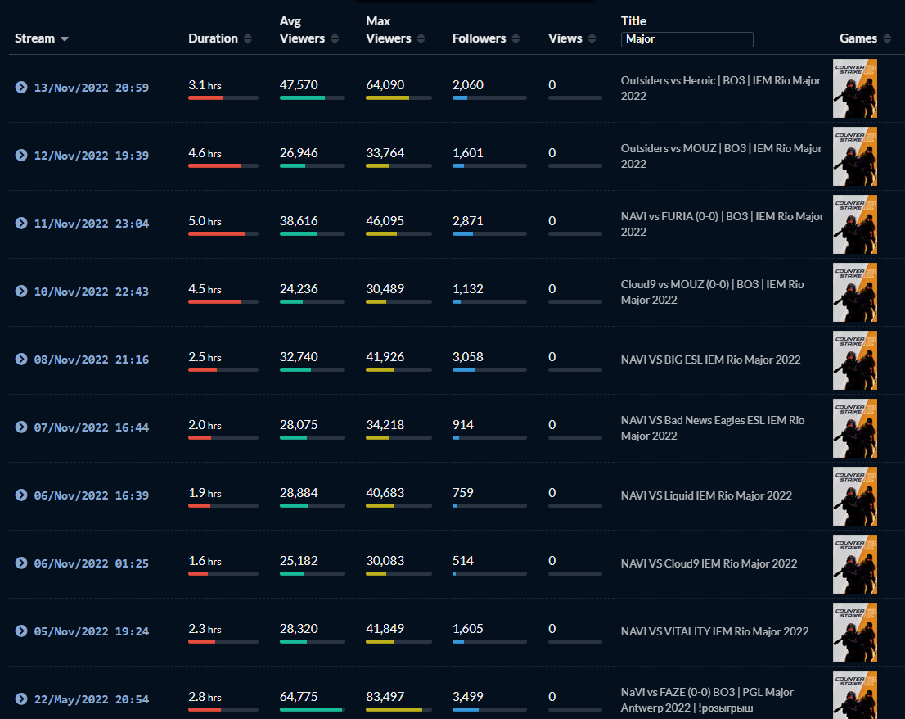Expand the 07/Nov/2022 16:44 stream row arrow
Viewport: 905px width, 719px height.
21,427
